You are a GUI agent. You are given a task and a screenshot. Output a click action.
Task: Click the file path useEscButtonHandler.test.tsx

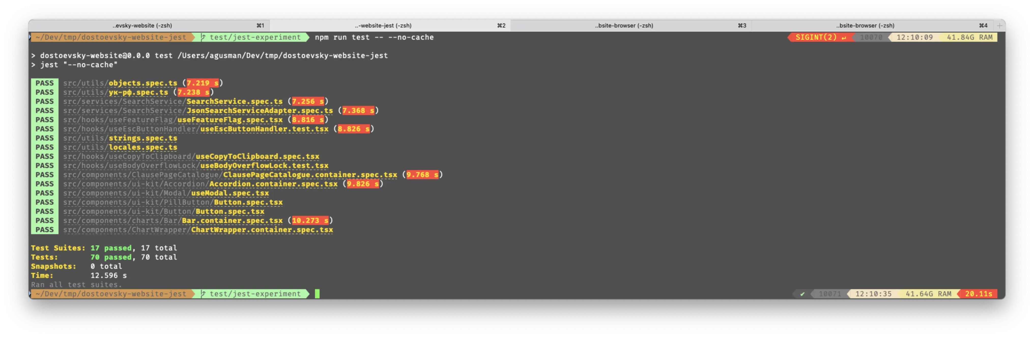[x=195, y=129]
